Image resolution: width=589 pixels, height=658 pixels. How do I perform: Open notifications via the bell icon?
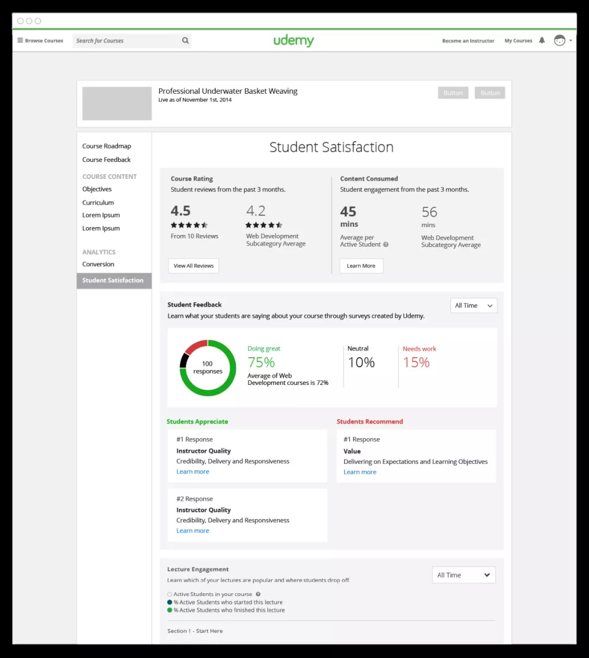coord(542,40)
